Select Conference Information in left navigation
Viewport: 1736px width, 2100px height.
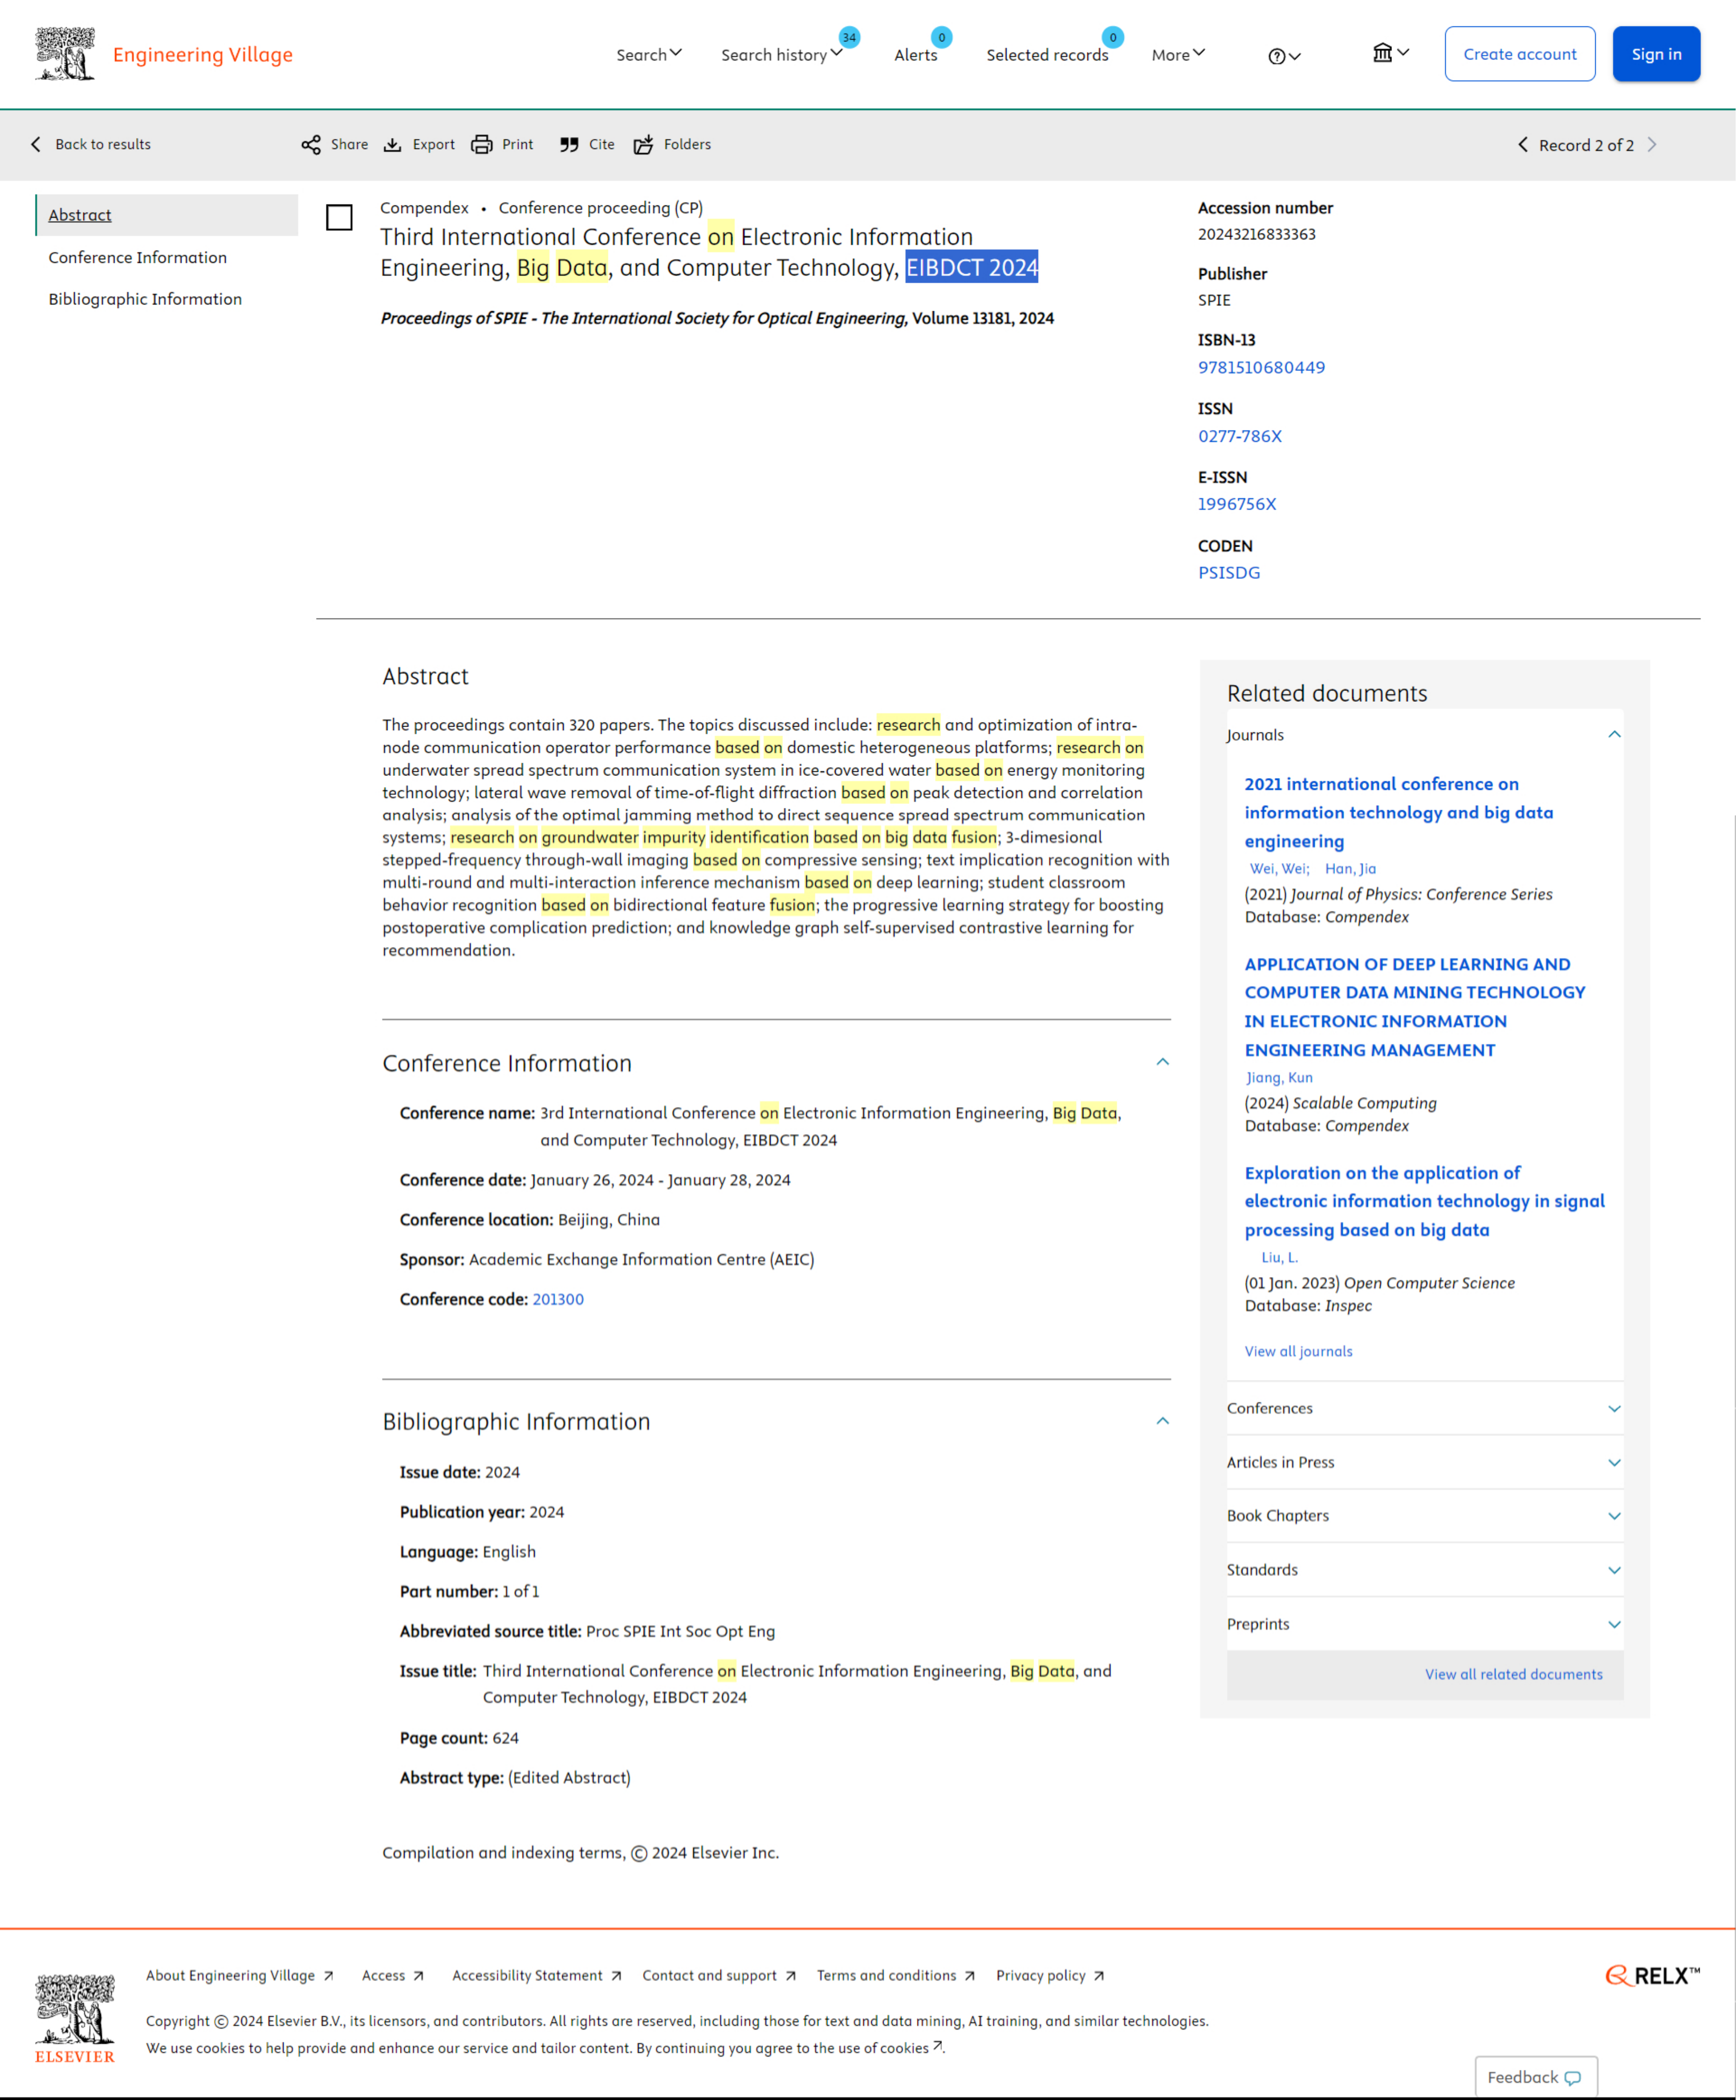pos(138,257)
